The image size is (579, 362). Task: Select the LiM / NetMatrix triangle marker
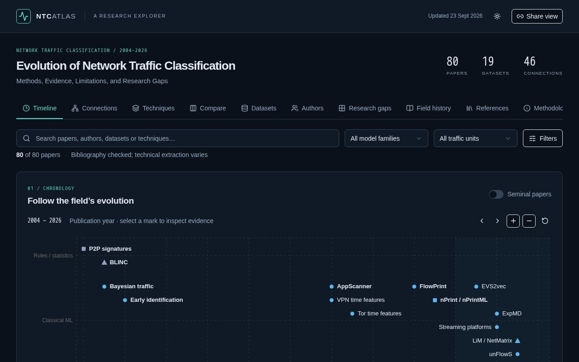pos(517,341)
